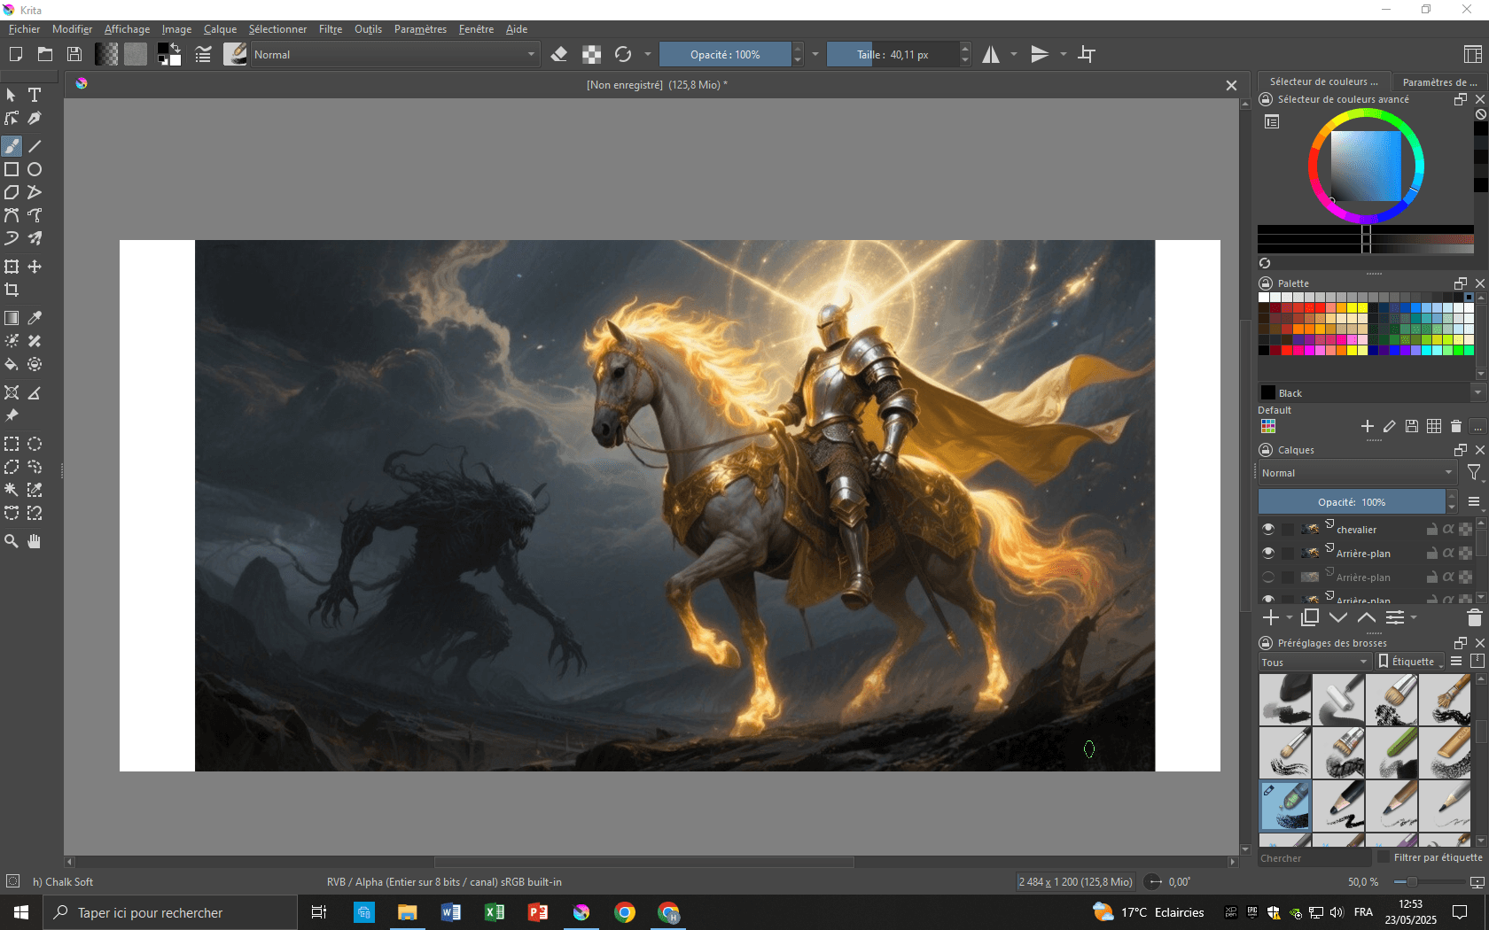This screenshot has width=1489, height=930.
Task: Open the Fichier menu
Action: click(24, 29)
